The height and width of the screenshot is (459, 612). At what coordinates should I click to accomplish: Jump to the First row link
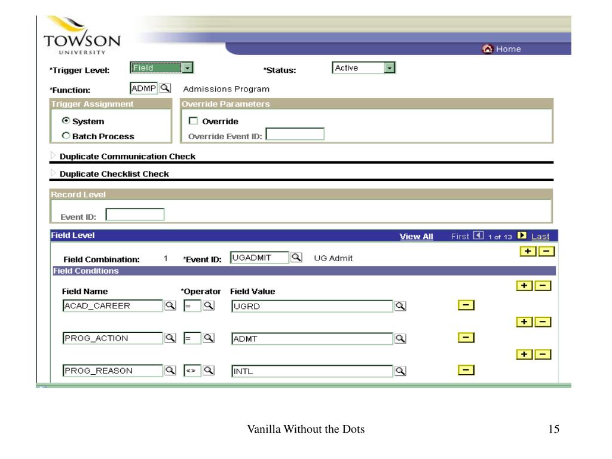click(x=460, y=236)
